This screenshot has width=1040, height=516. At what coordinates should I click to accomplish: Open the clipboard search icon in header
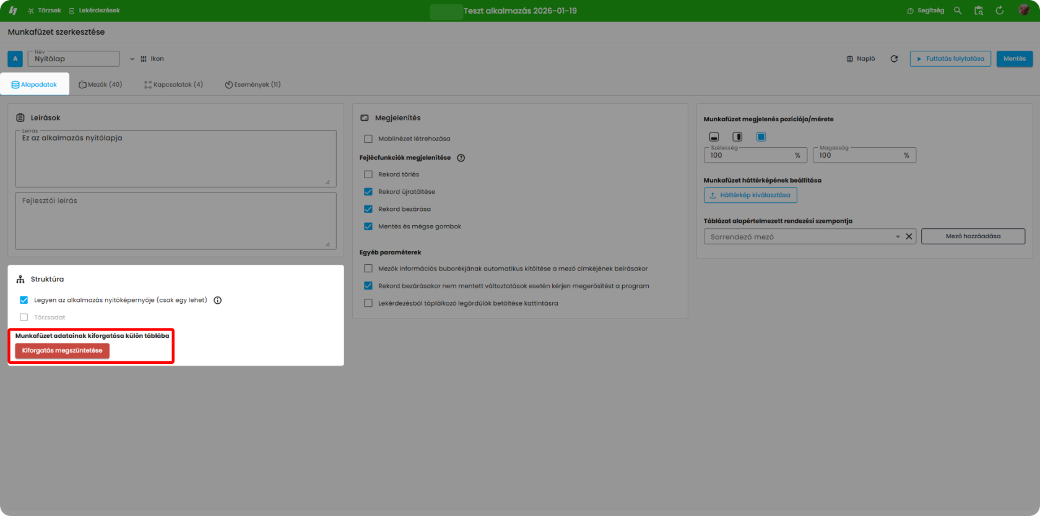tap(979, 11)
